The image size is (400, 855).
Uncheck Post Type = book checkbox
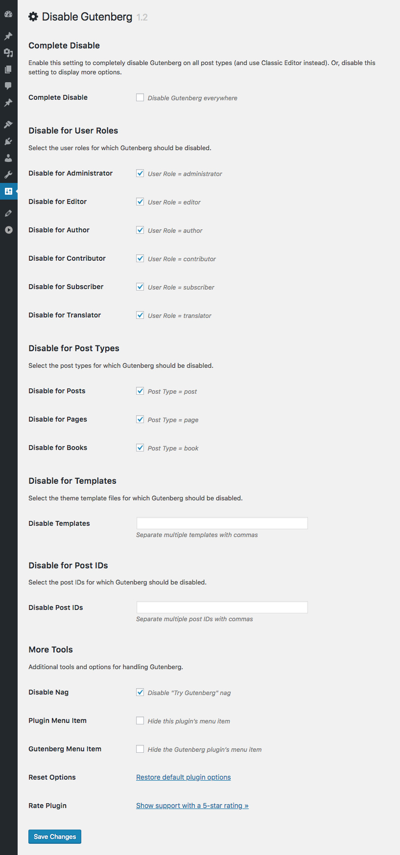pos(140,448)
